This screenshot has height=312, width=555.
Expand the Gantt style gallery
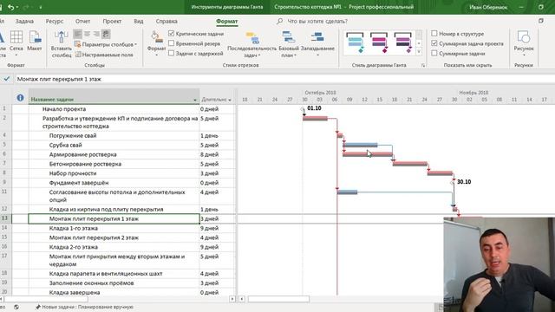point(419,52)
